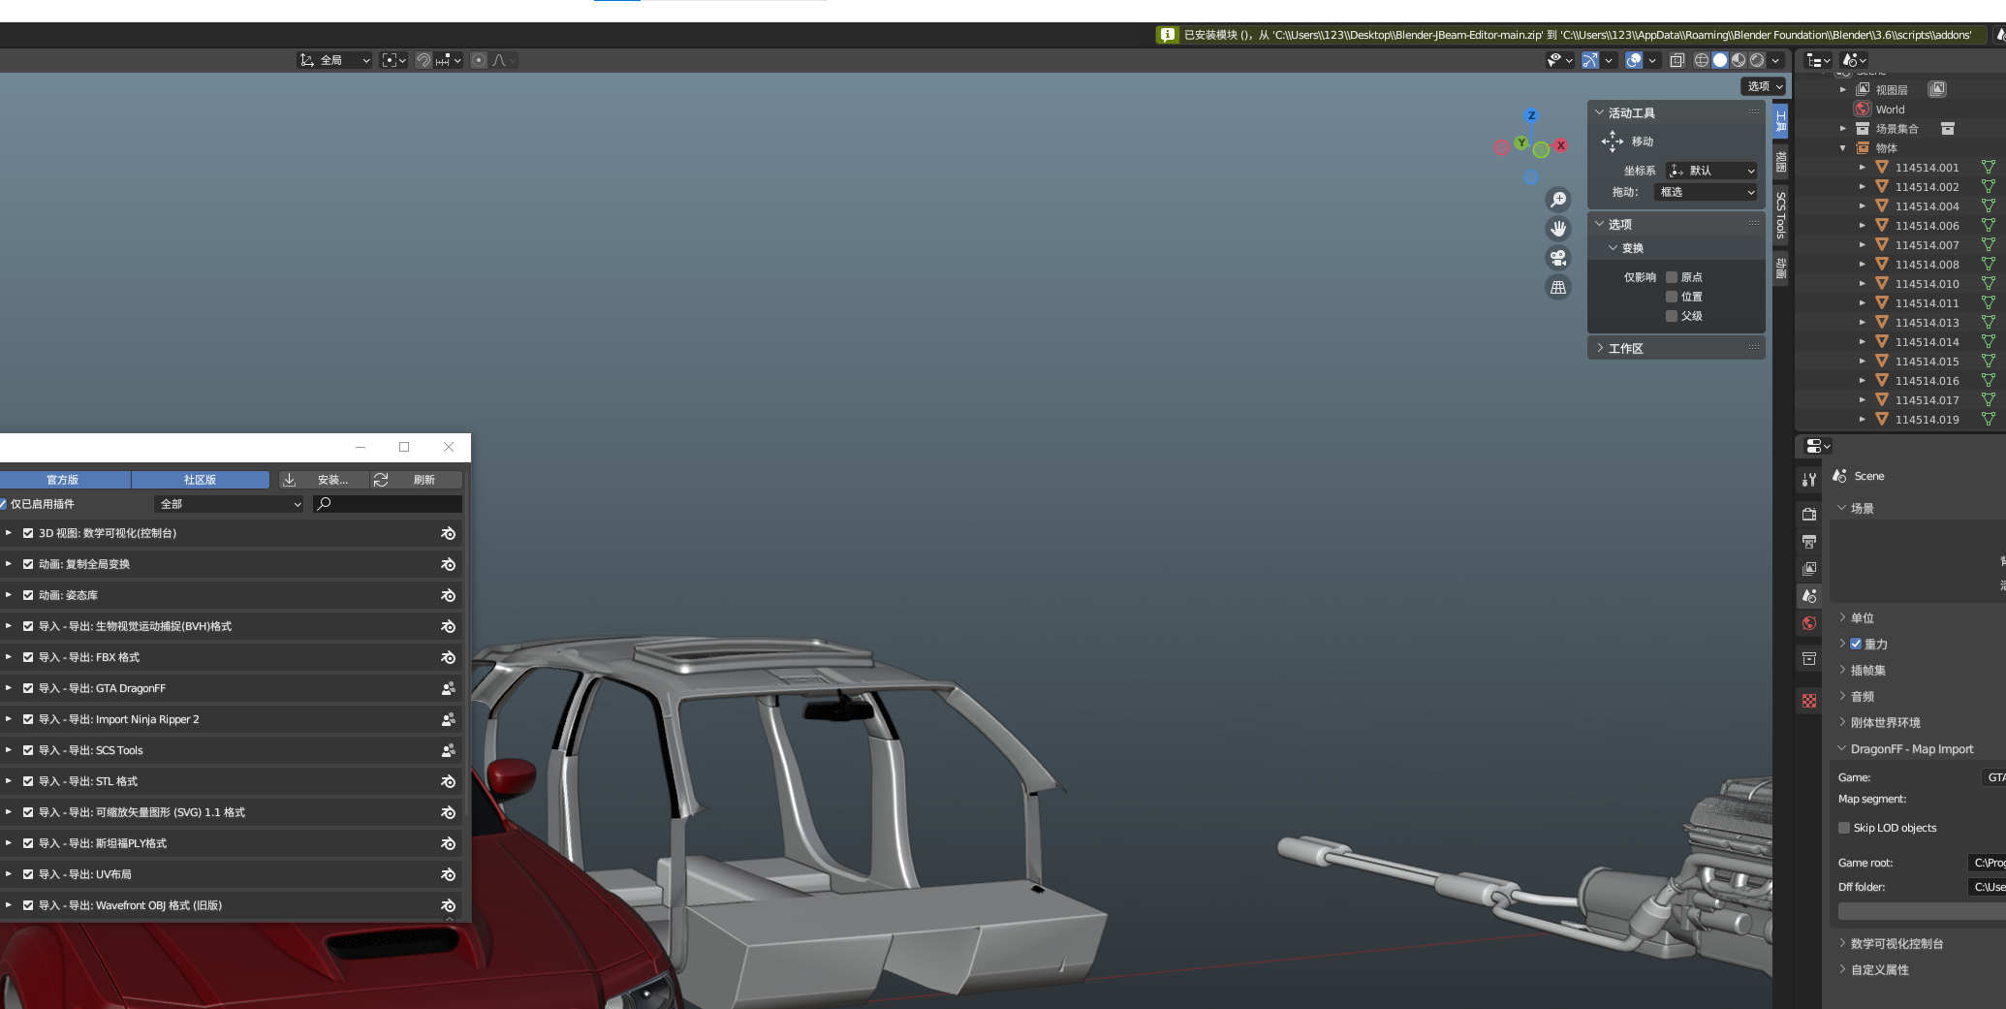Enable 原点 affect-only checkbox
Screen dimensions: 2006x1009
(1672, 277)
